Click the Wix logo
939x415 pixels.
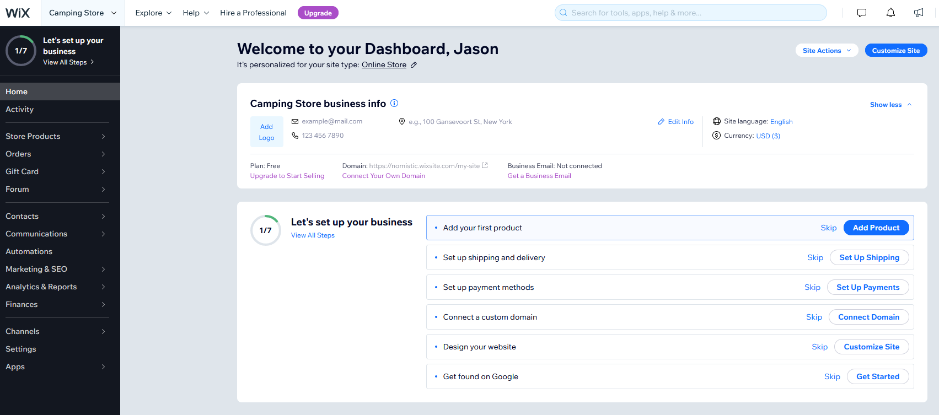[18, 13]
